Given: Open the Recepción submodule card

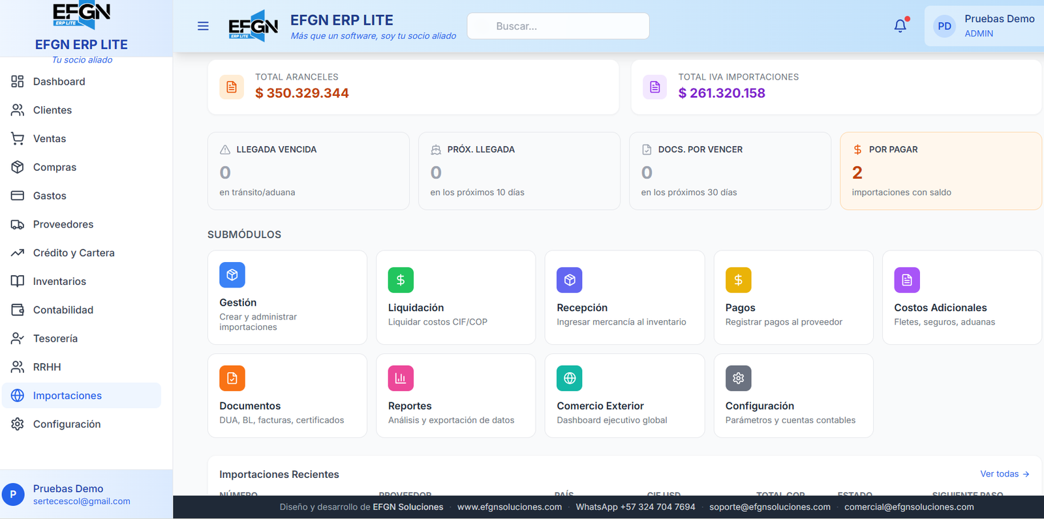Looking at the screenshot, I should pyautogui.click(x=624, y=297).
